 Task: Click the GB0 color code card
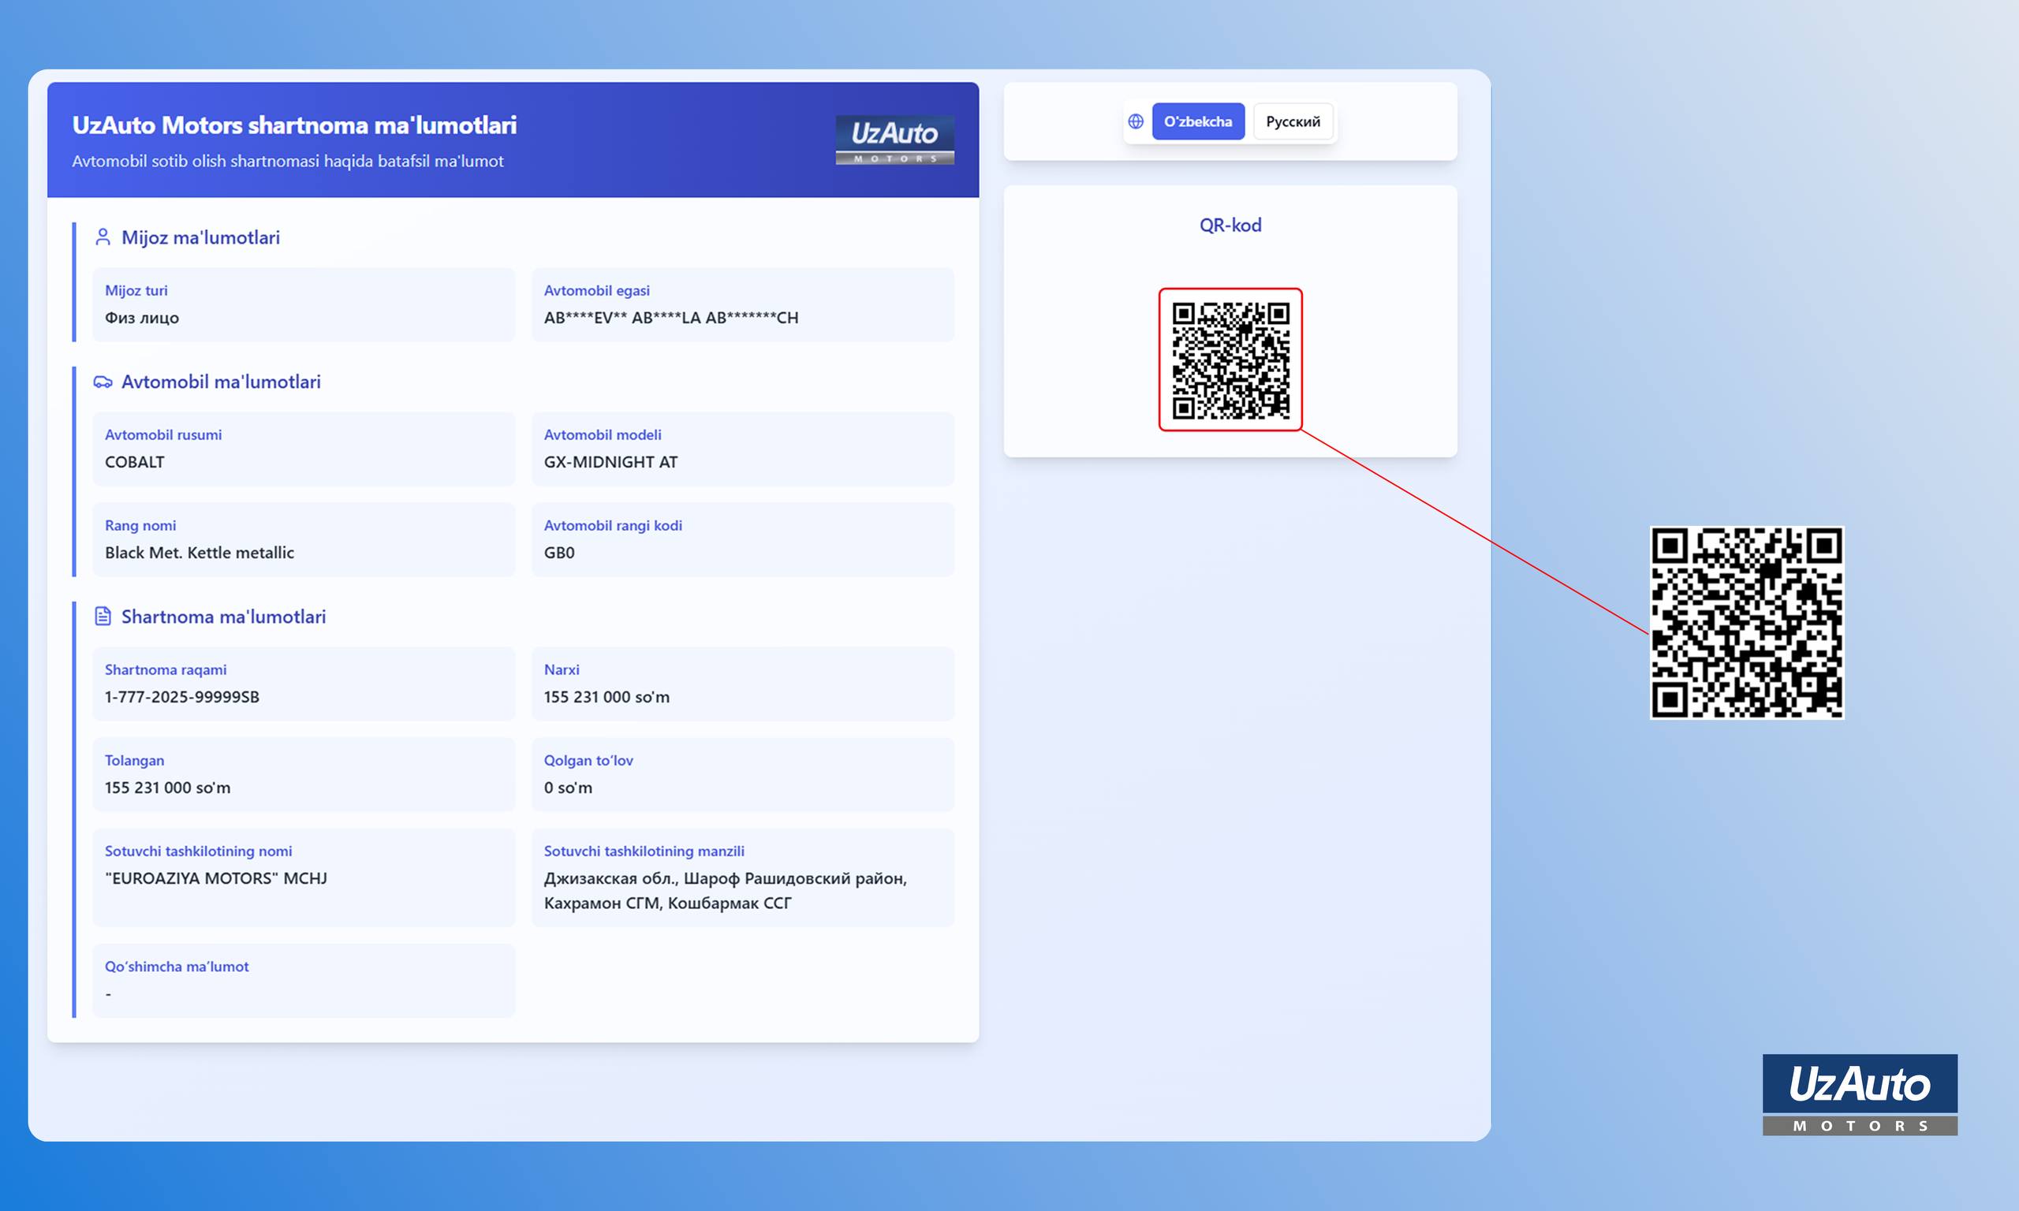(742, 539)
